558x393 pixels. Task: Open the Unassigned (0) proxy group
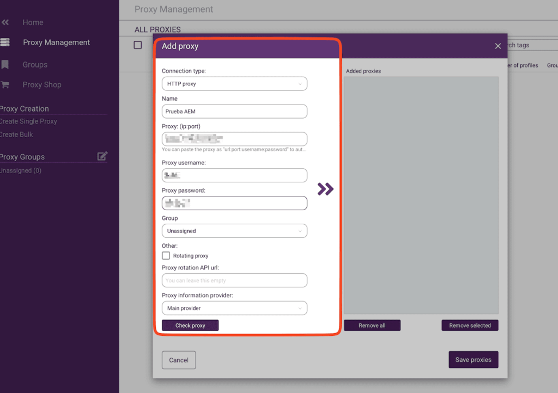(21, 170)
